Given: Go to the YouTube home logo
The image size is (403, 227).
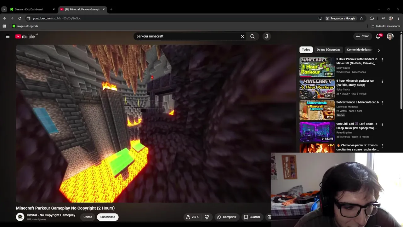Looking at the screenshot, I should pos(25,36).
